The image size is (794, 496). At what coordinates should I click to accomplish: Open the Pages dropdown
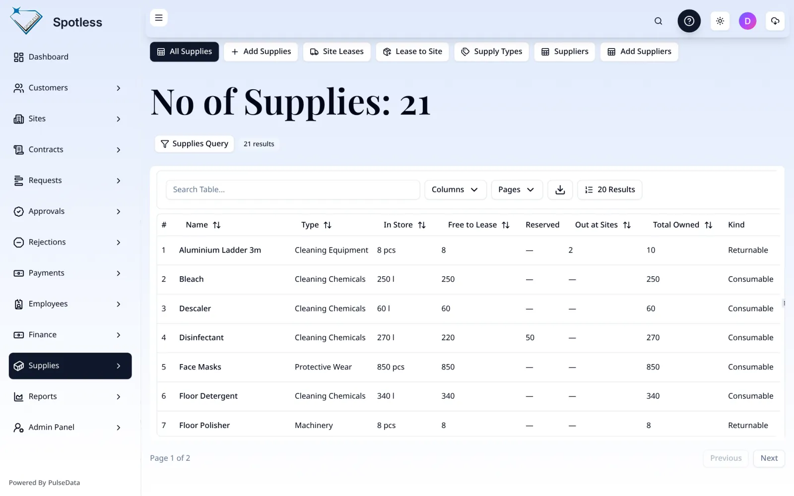[517, 189]
